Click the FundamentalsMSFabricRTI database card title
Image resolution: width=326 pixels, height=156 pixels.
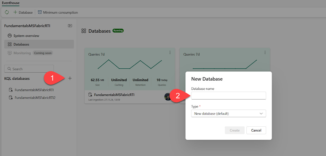click(114, 95)
